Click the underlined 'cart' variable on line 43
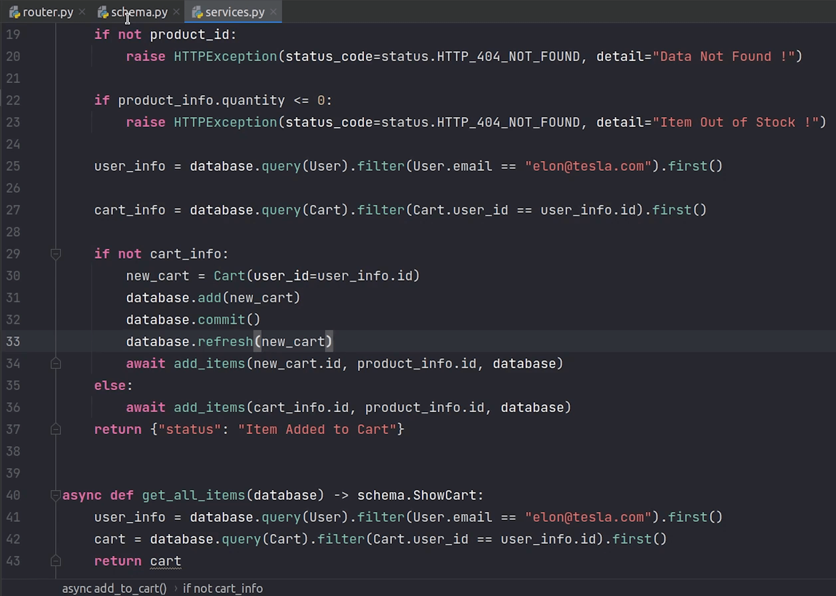Viewport: 836px width, 596px height. pos(165,561)
